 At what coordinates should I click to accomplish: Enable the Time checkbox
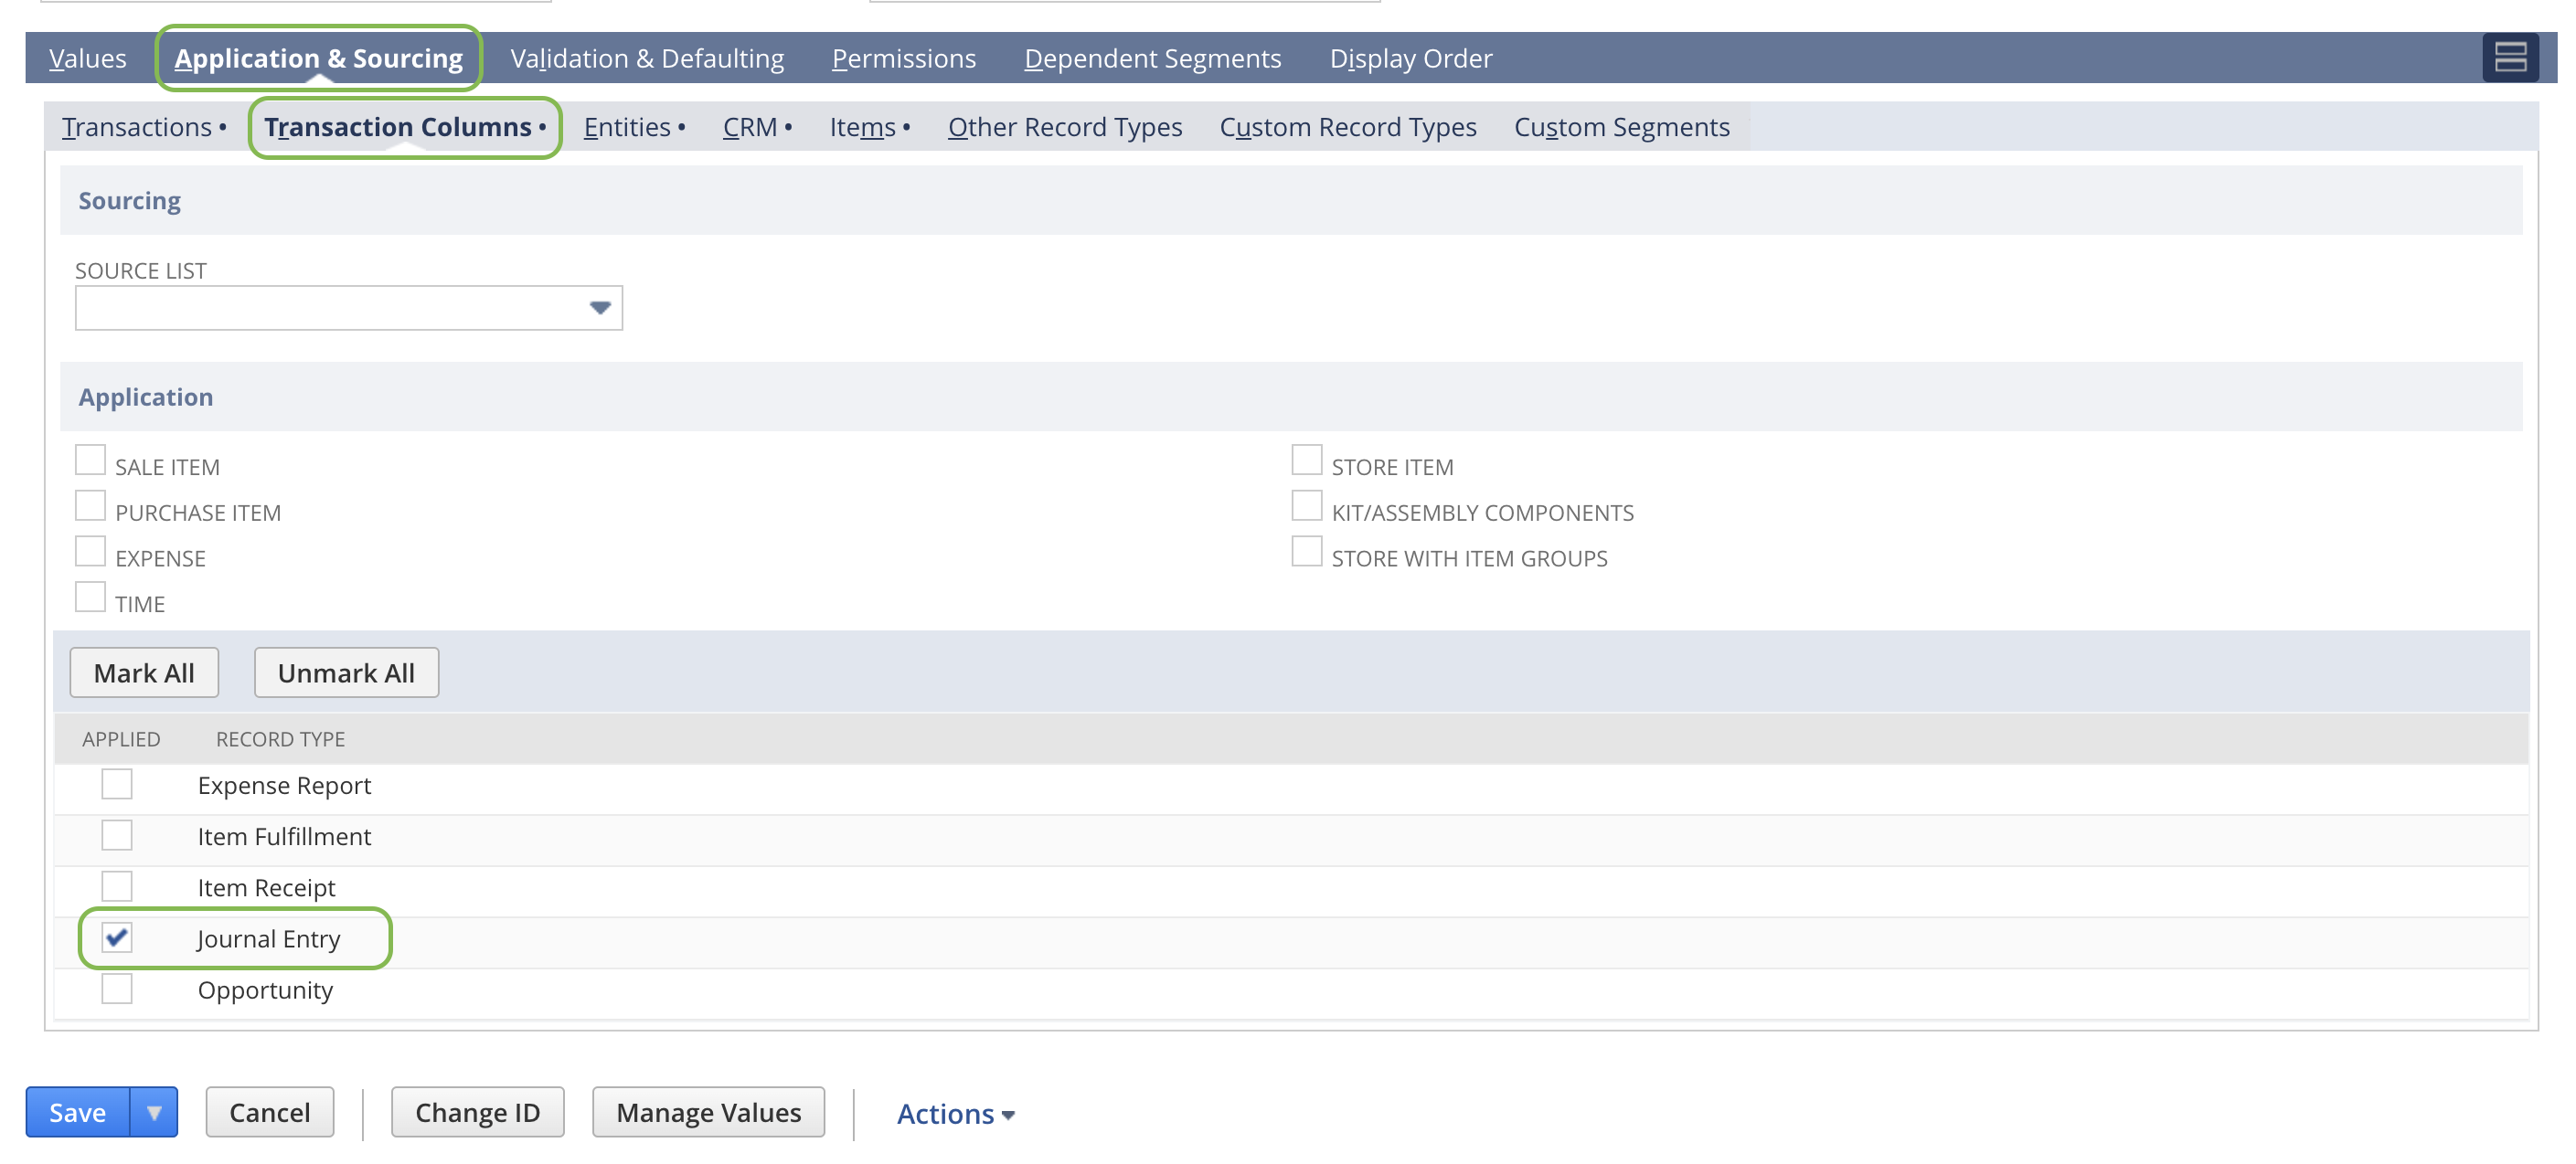coord(90,598)
